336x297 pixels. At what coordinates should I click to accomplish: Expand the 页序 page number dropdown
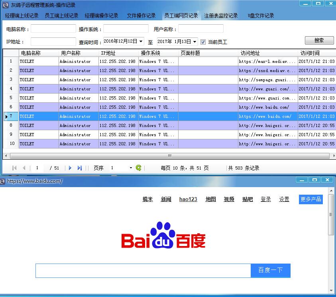131,168
